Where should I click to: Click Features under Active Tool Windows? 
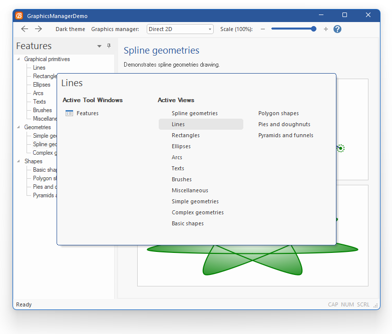pos(88,113)
